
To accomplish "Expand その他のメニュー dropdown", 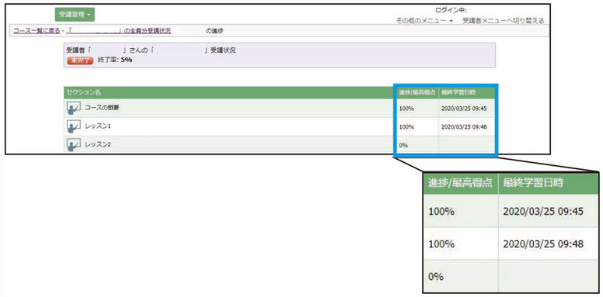I will 424,21.
